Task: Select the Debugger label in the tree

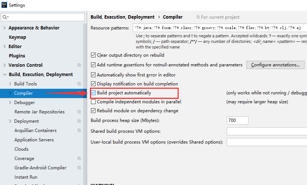Action: click(x=25, y=103)
